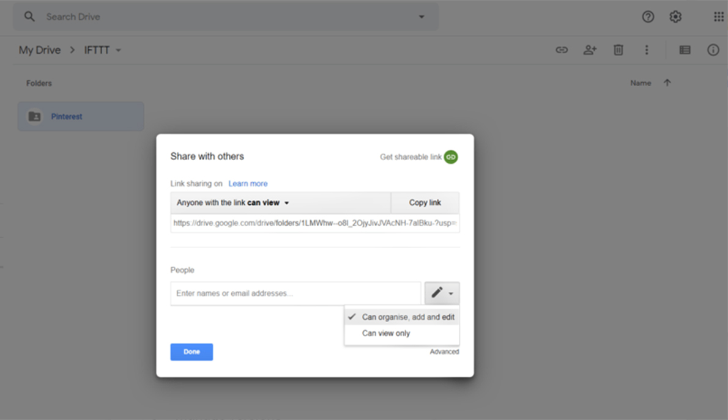Screen dimensions: 728x420
Task: Click the share add-person icon
Action: [590, 50]
